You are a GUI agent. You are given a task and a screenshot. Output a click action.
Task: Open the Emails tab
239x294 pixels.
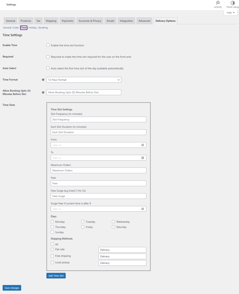tap(110, 21)
